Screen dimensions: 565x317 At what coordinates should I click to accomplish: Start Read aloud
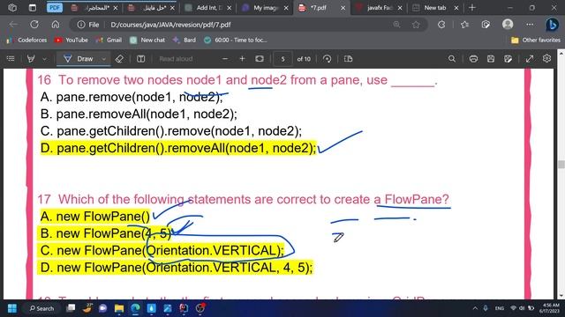pyautogui.click(x=176, y=59)
